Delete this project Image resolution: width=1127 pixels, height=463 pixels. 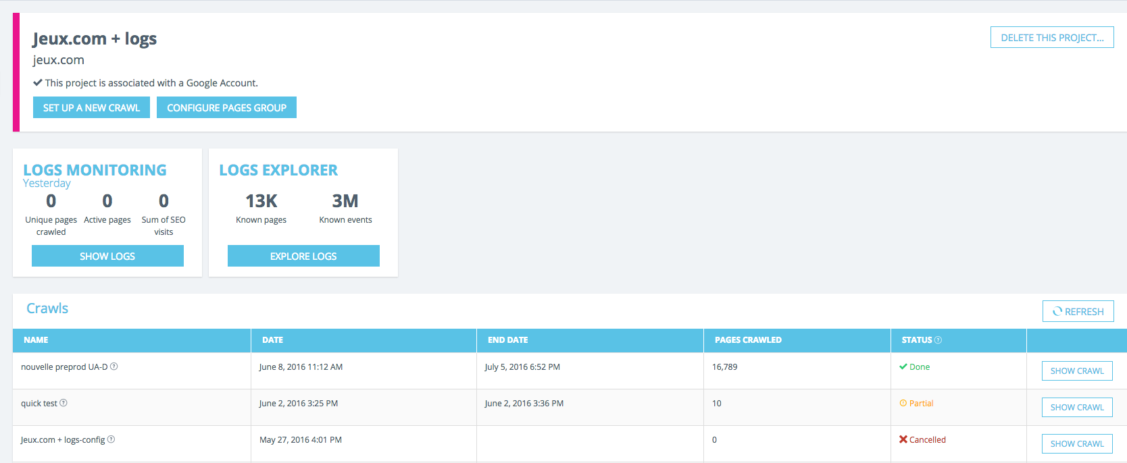coord(1052,37)
